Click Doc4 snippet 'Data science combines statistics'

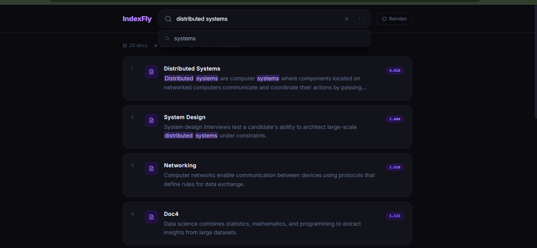click(x=207, y=224)
